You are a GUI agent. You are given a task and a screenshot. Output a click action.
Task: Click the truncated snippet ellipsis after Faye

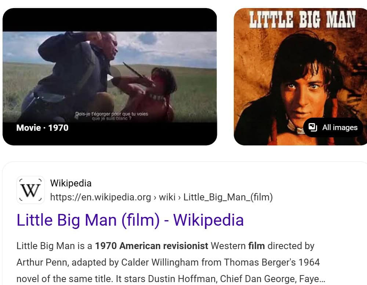coord(322,279)
